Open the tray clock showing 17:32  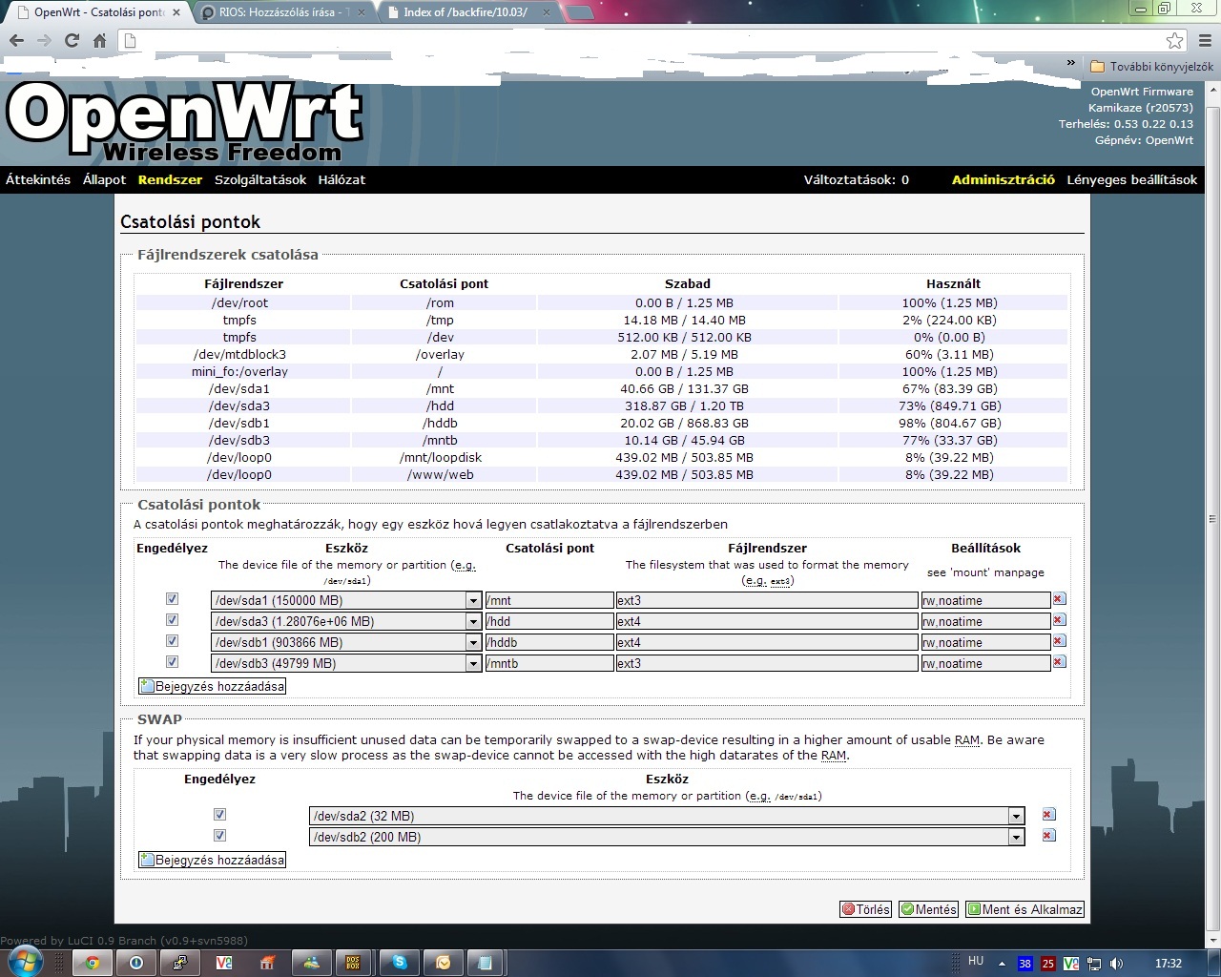[x=1168, y=964]
